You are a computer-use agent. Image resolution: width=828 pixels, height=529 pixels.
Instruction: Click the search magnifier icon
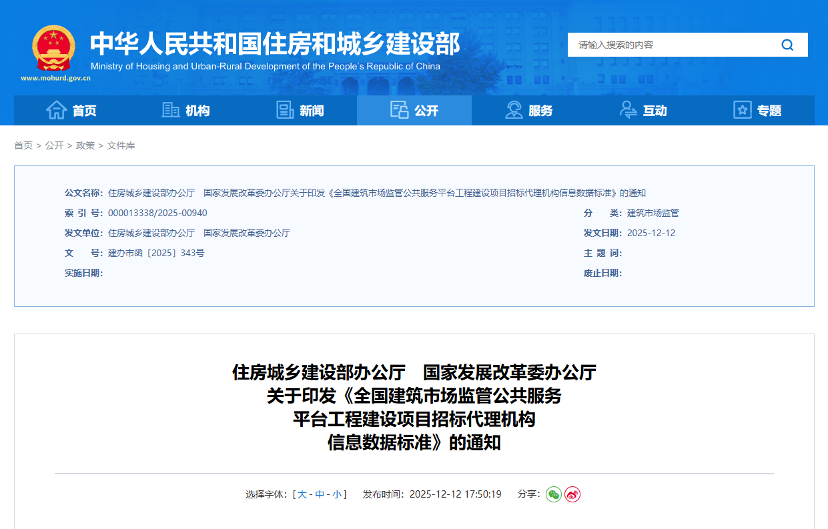(787, 45)
